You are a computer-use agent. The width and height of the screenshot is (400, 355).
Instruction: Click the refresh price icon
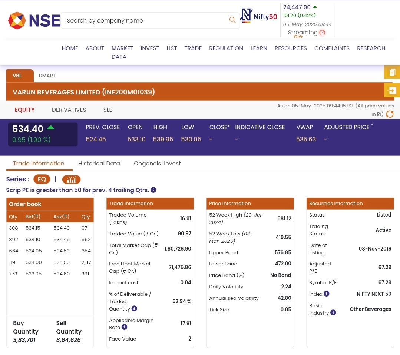click(x=390, y=114)
